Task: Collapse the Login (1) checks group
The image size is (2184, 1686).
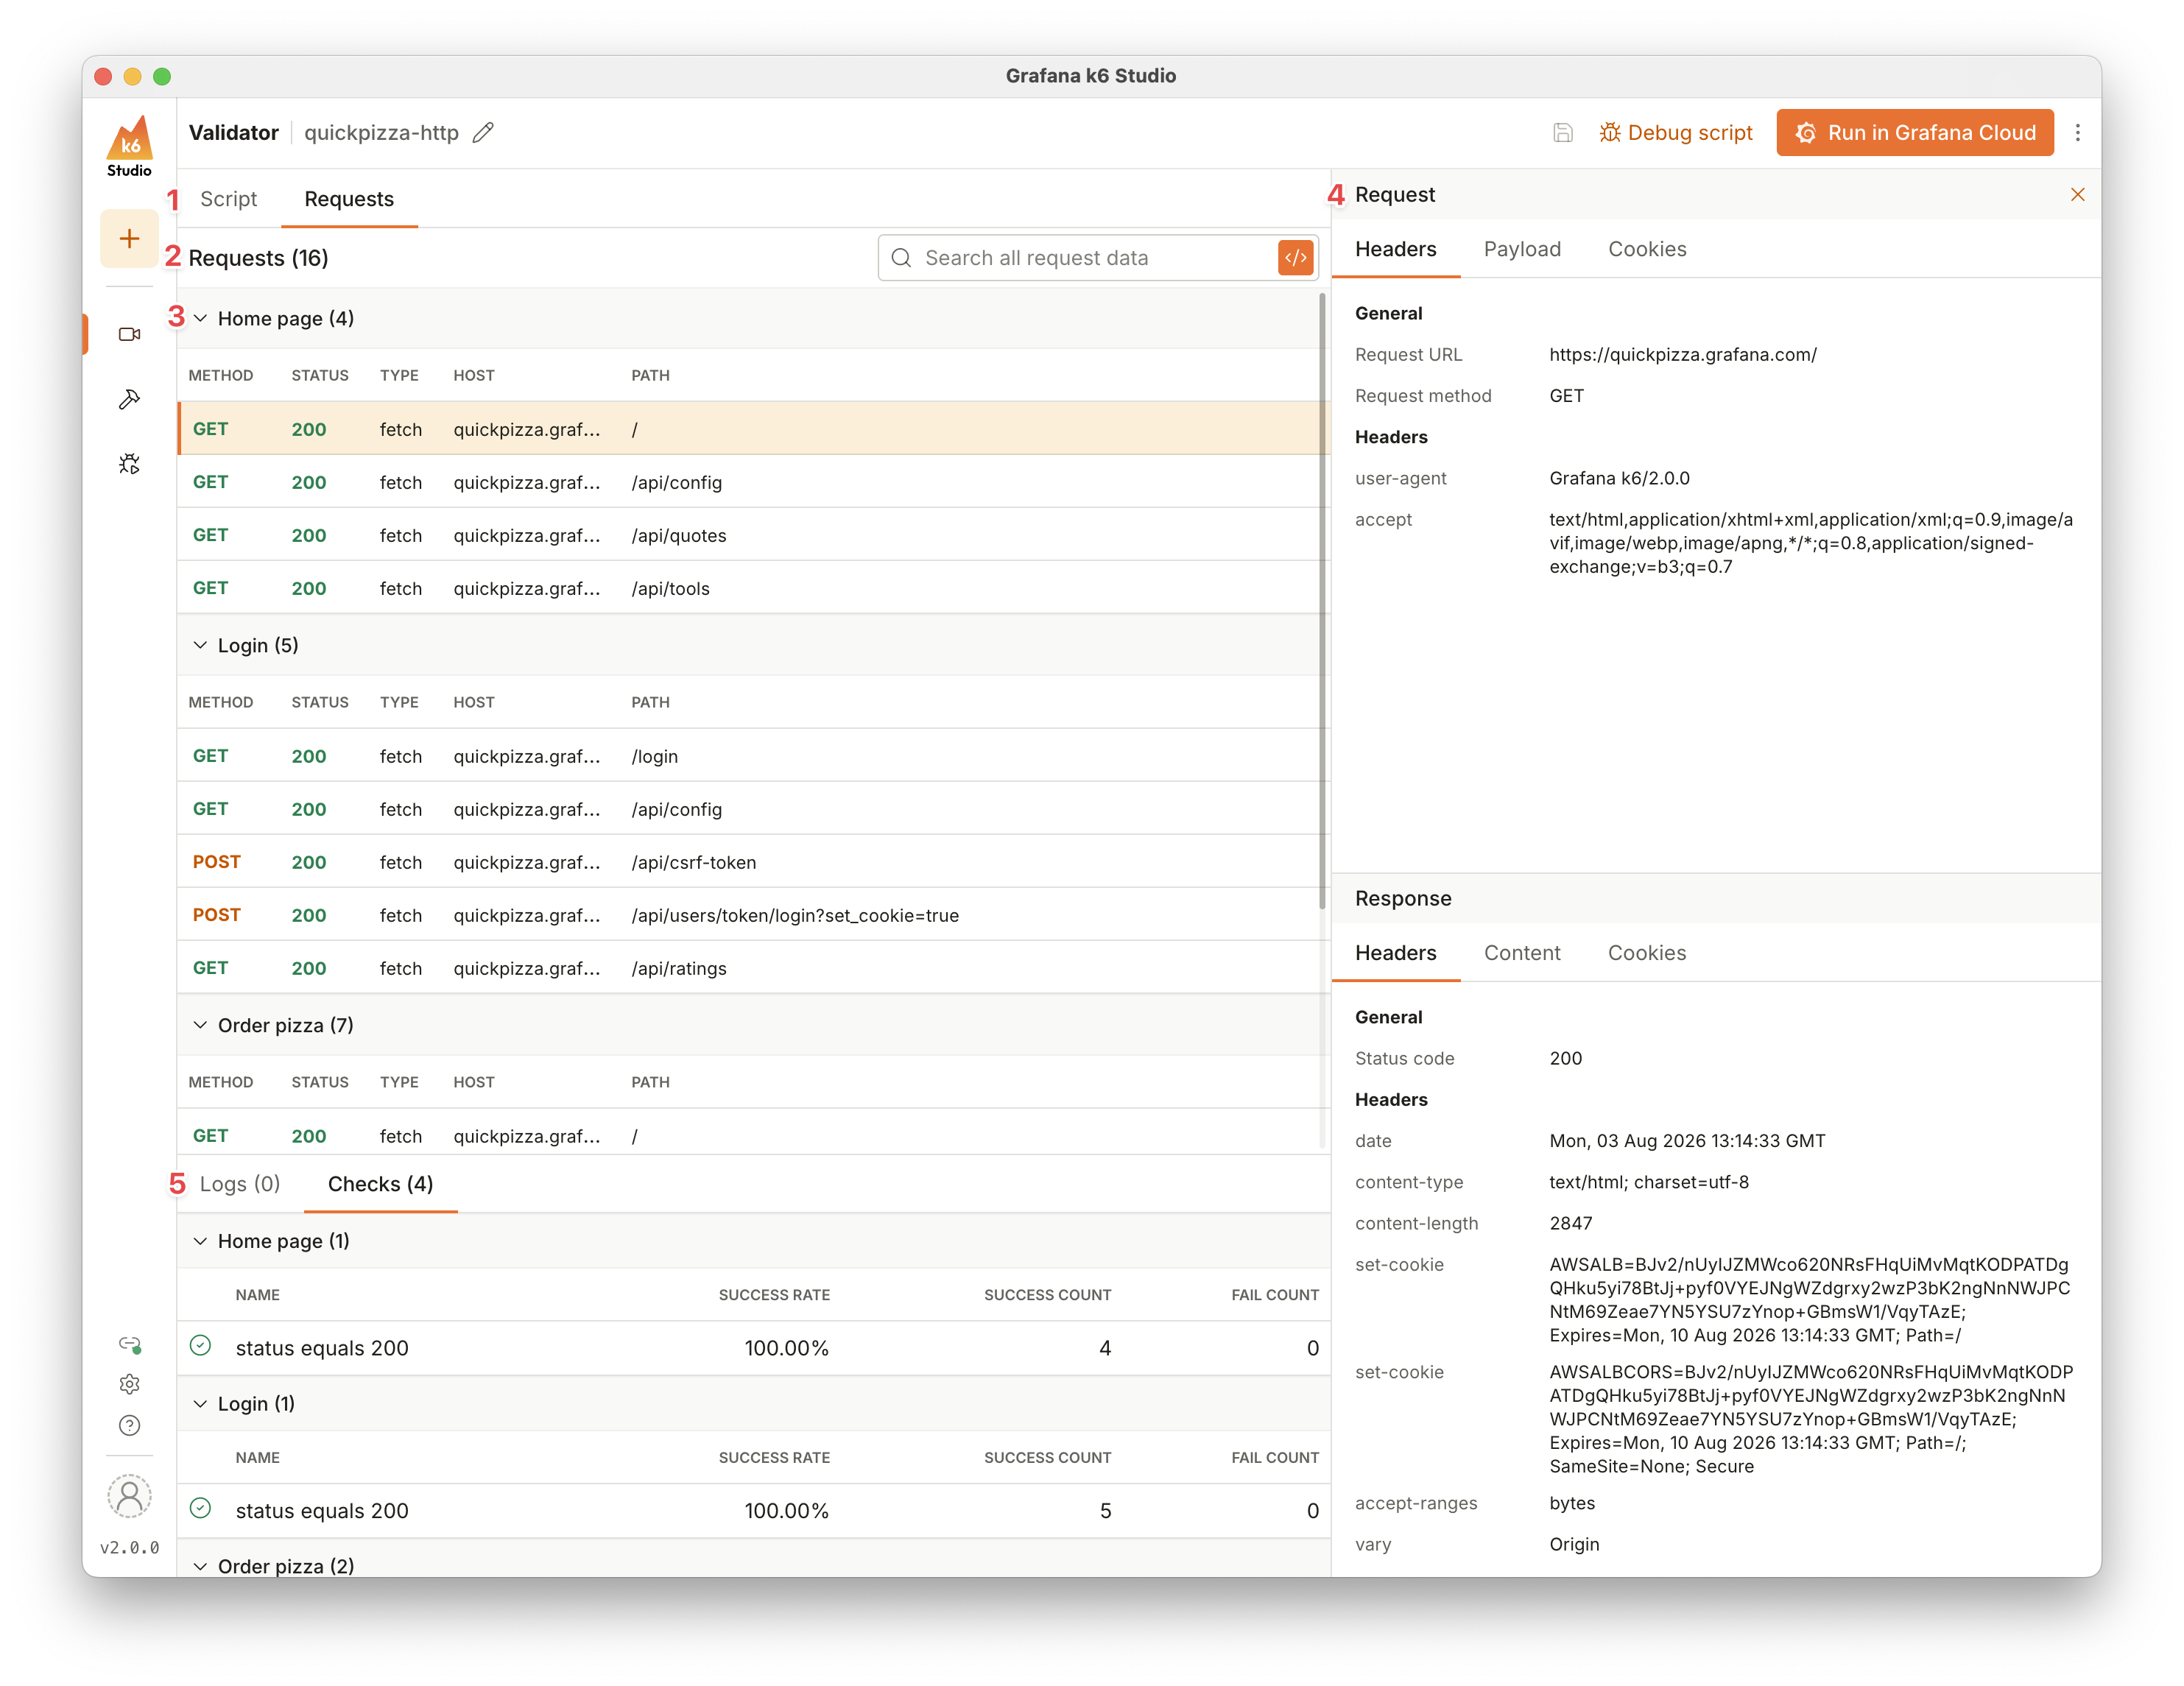Action: point(200,1404)
